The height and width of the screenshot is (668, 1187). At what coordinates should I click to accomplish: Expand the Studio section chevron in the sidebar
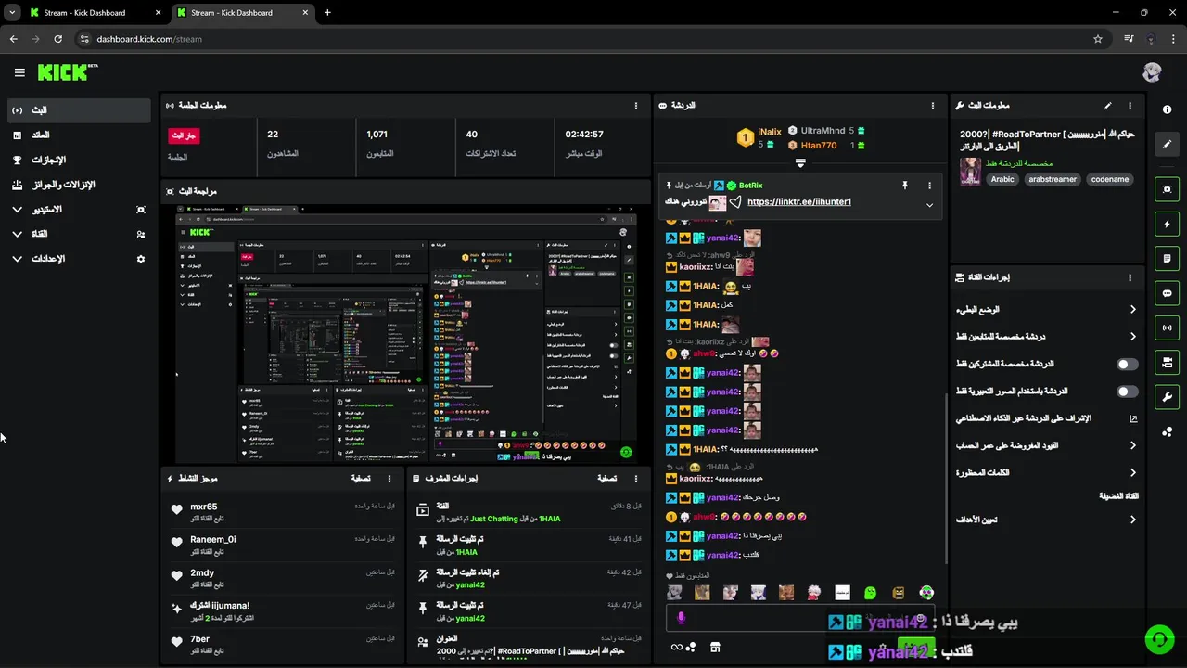(18, 210)
